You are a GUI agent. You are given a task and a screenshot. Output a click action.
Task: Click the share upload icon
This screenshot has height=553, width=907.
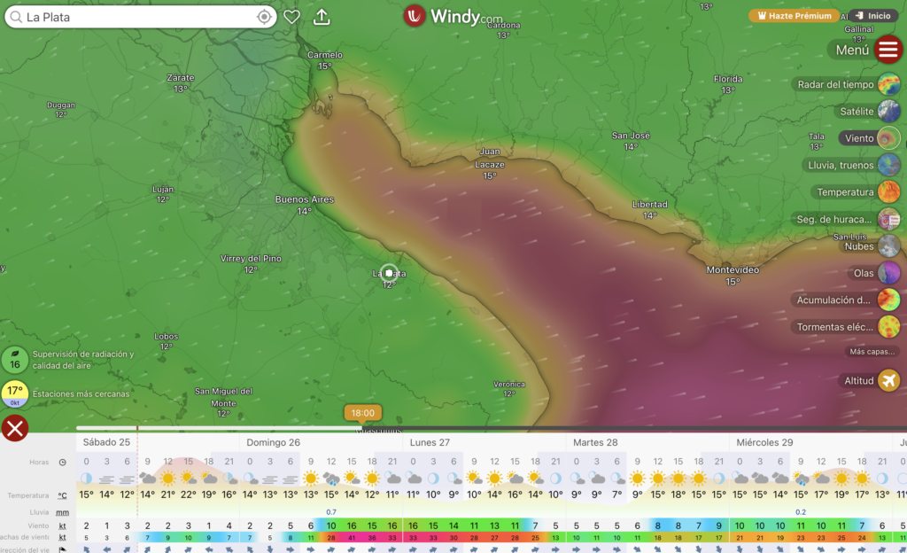coord(322,17)
